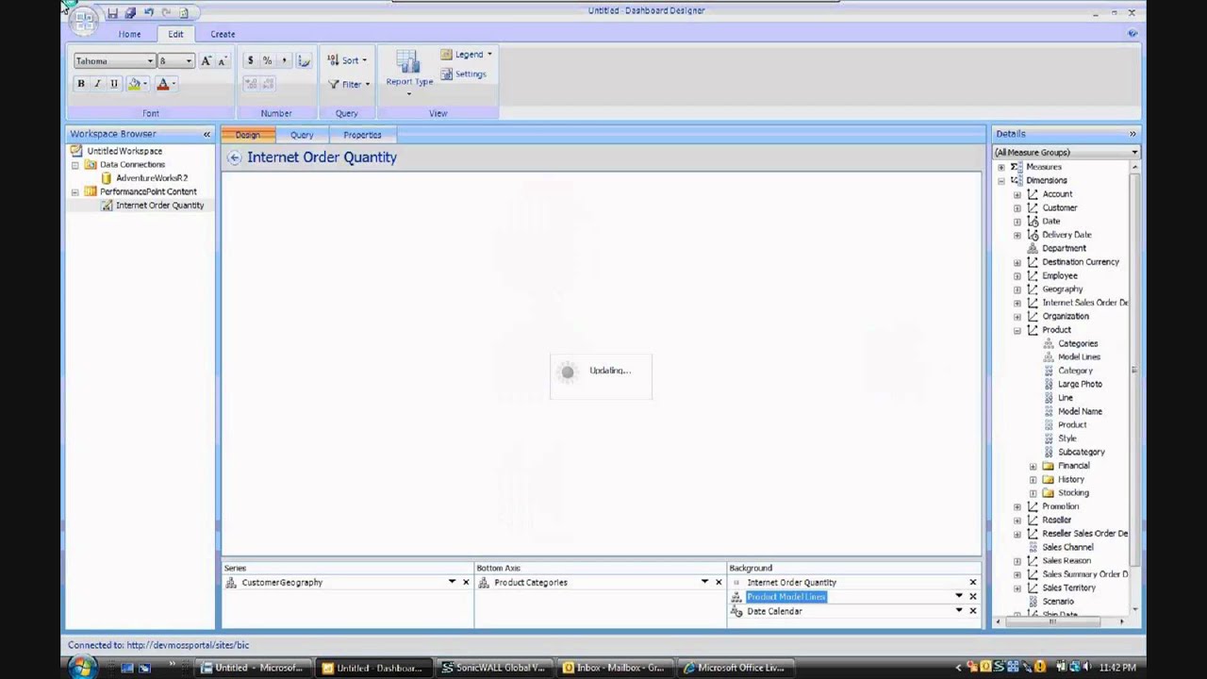The height and width of the screenshot is (679, 1207).
Task: Collapse the Workspace Browser pane
Action: point(207,134)
